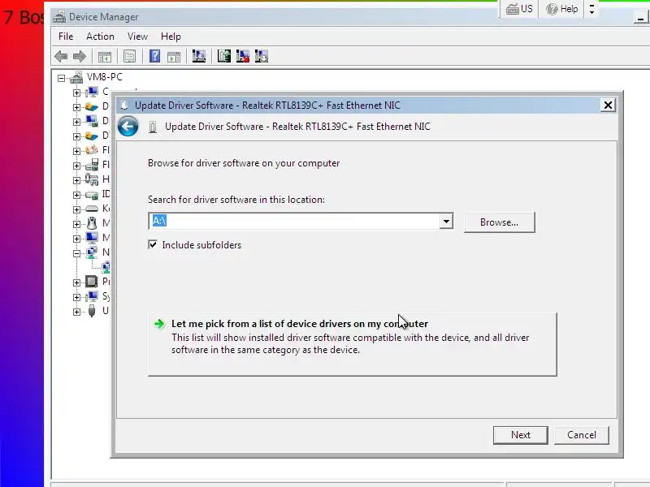Expand the Keyboards category node
The width and height of the screenshot is (650, 487).
(x=76, y=209)
